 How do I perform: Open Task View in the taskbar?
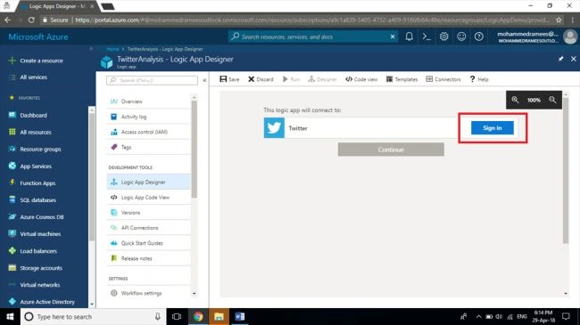coord(177,316)
